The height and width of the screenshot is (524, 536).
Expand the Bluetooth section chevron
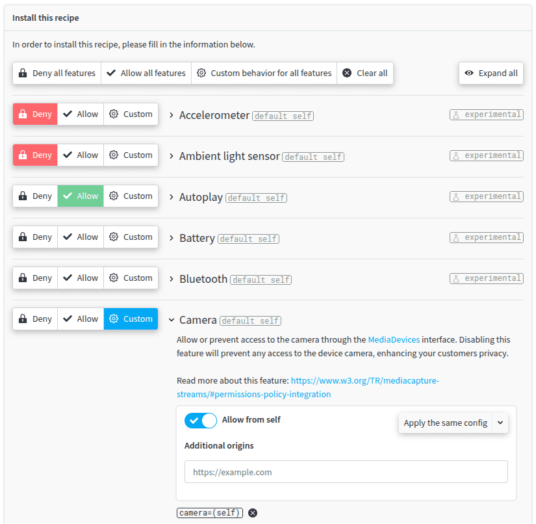pos(172,279)
